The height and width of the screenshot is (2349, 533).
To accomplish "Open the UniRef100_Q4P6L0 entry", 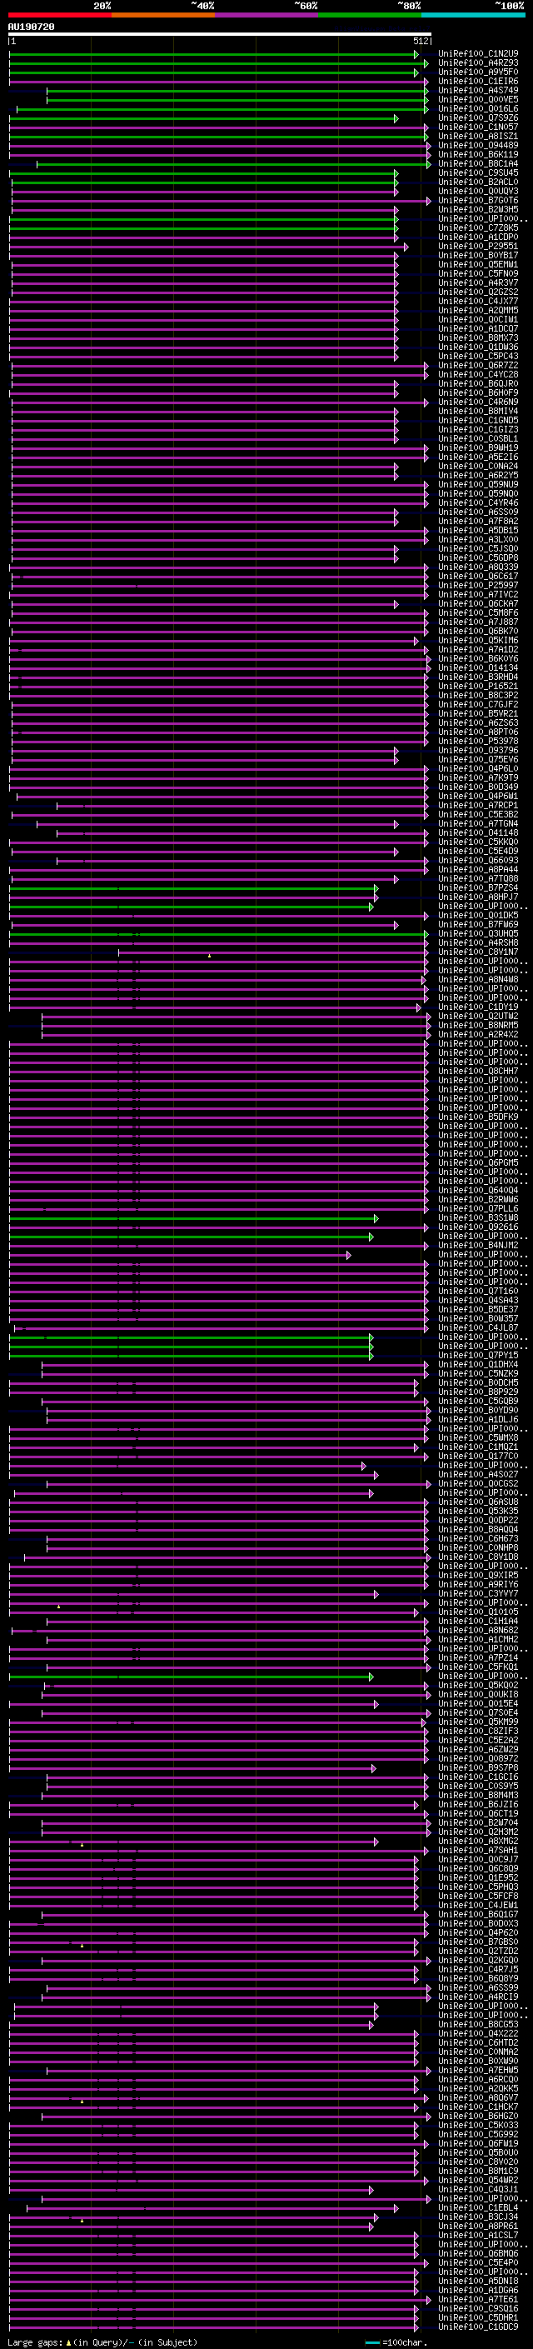I will pos(478,769).
